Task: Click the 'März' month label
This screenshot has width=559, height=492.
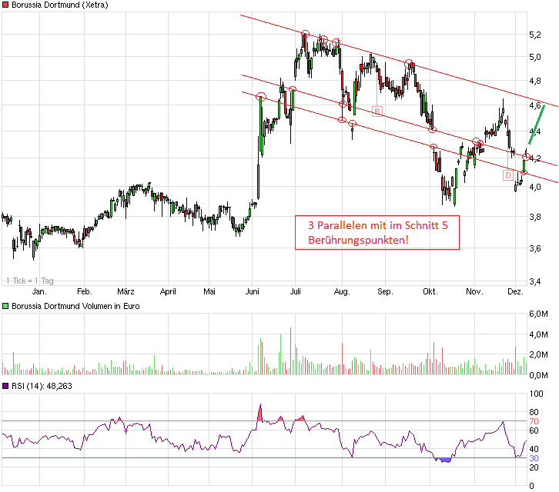Action: point(126,291)
